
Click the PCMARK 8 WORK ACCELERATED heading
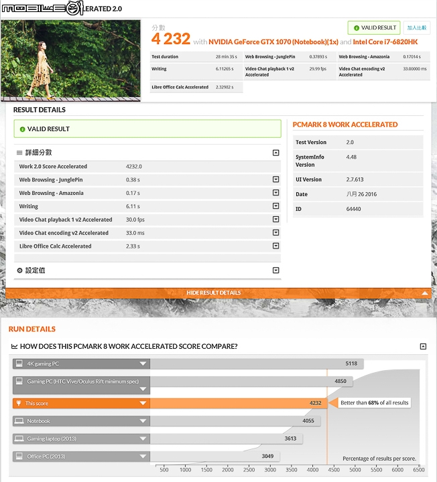[x=345, y=125]
